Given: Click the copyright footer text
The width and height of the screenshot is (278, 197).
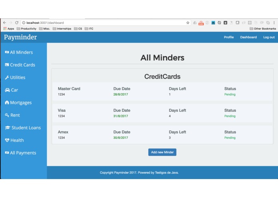Looking at the screenshot, I should pyautogui.click(x=139, y=173).
